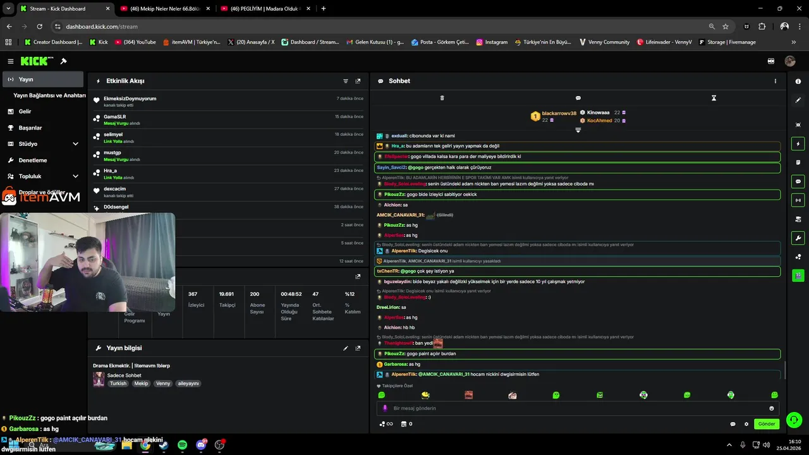Click the aileyayını tag chip
Image resolution: width=809 pixels, height=455 pixels.
pyautogui.click(x=188, y=384)
